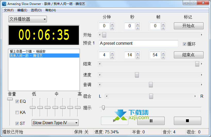
Task: Open the 编辑(E) menu
Action: click(x=22, y=10)
